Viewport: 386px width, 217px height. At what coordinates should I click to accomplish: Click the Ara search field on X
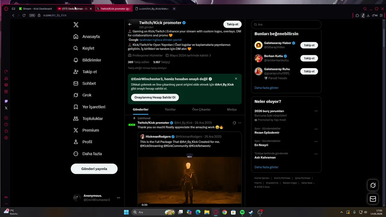click(x=286, y=24)
